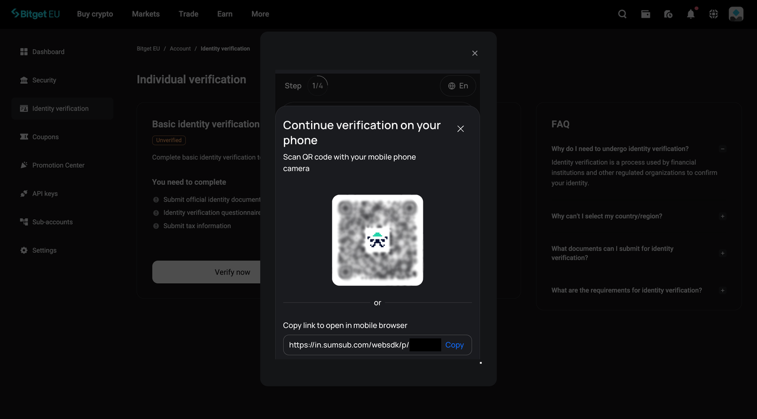Click the Bitget EU logo

tap(35, 14)
